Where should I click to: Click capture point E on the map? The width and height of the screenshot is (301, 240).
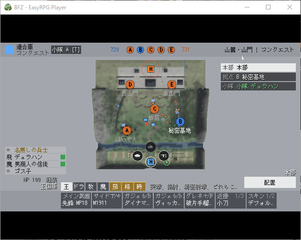point(172,84)
